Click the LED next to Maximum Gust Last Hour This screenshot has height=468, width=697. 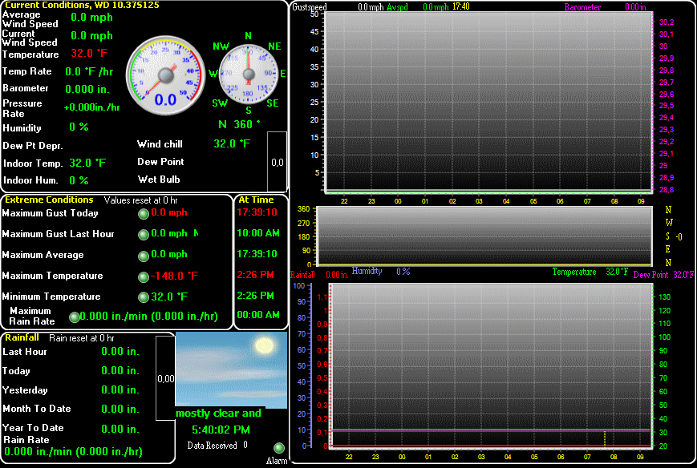(144, 234)
